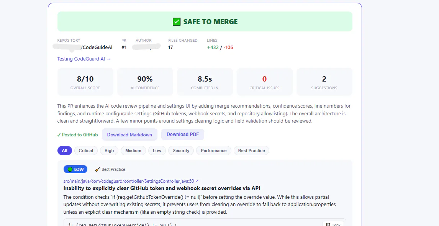
Task: Open SettingsController.java:50 file link
Action: click(131, 181)
